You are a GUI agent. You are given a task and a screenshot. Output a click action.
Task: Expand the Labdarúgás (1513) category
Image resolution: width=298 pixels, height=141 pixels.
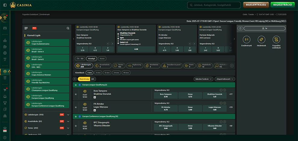47,115
